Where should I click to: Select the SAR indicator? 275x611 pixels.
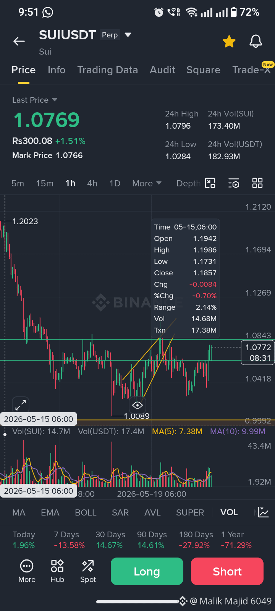120,512
